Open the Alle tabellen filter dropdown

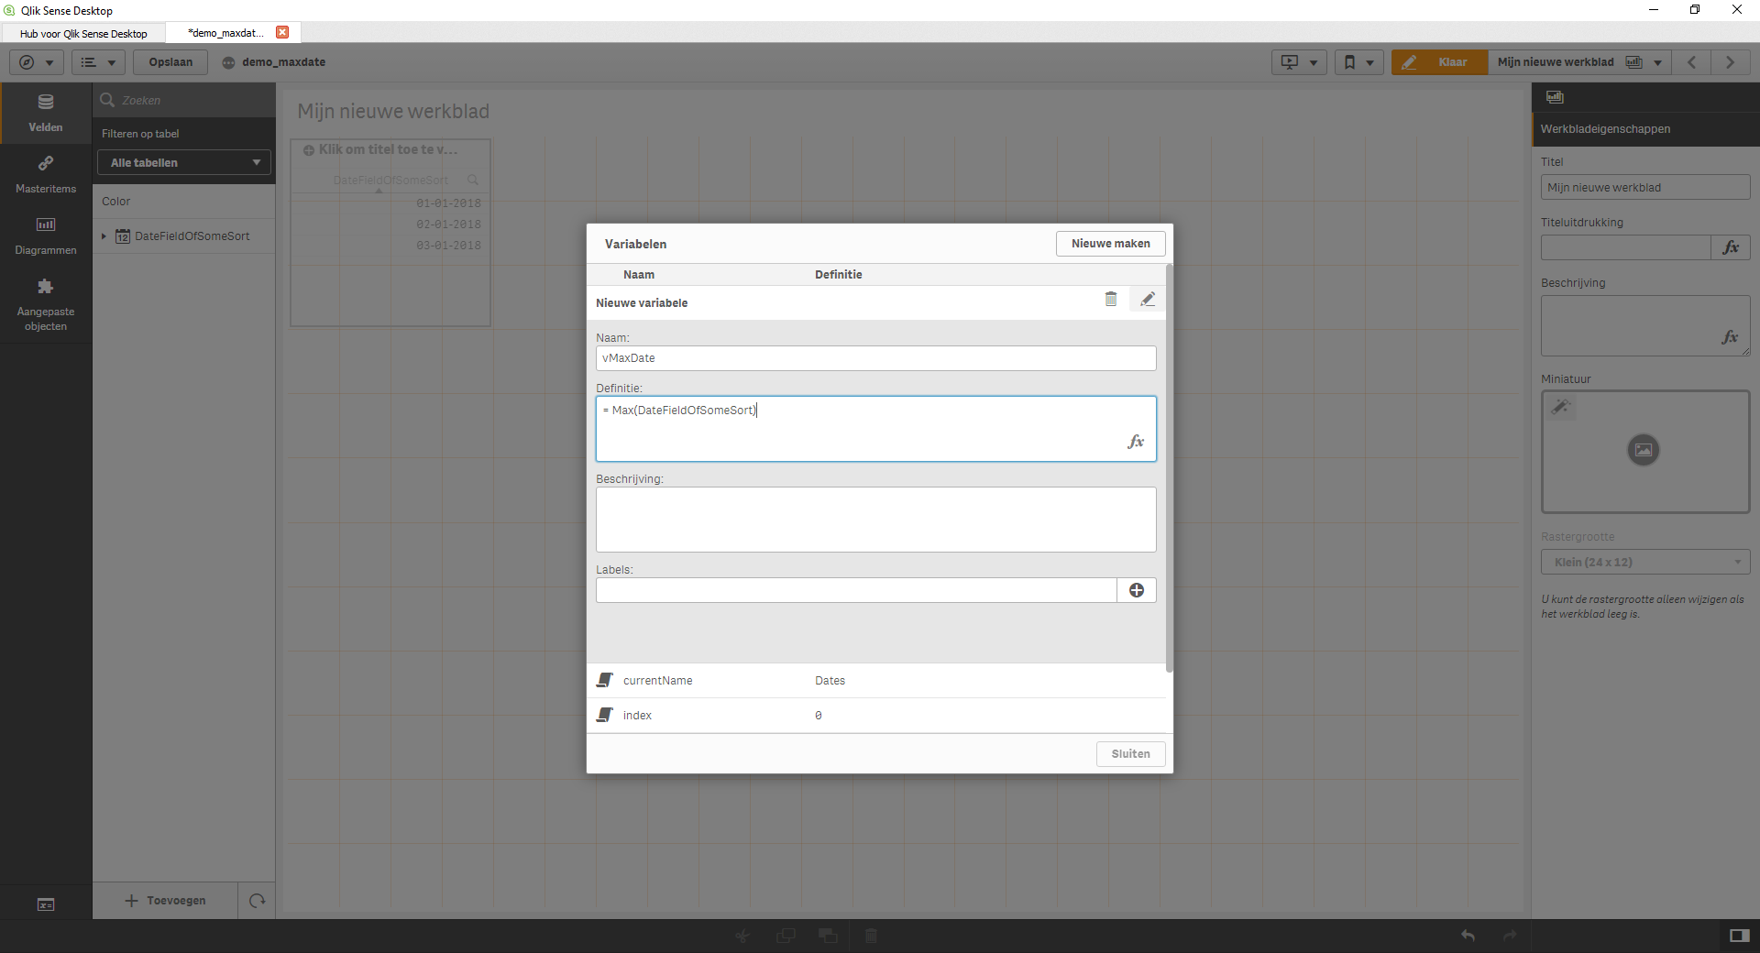coord(184,162)
